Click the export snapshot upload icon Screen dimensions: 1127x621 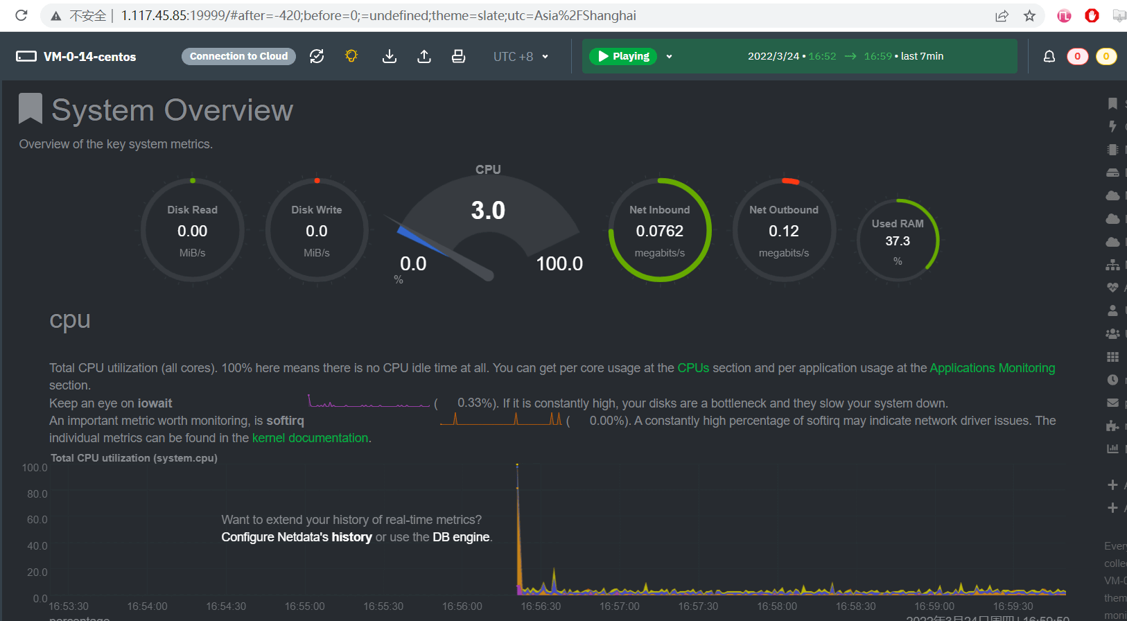[424, 56]
